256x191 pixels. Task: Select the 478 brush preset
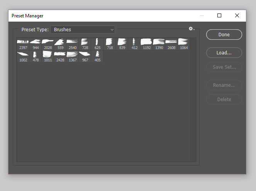point(36,56)
